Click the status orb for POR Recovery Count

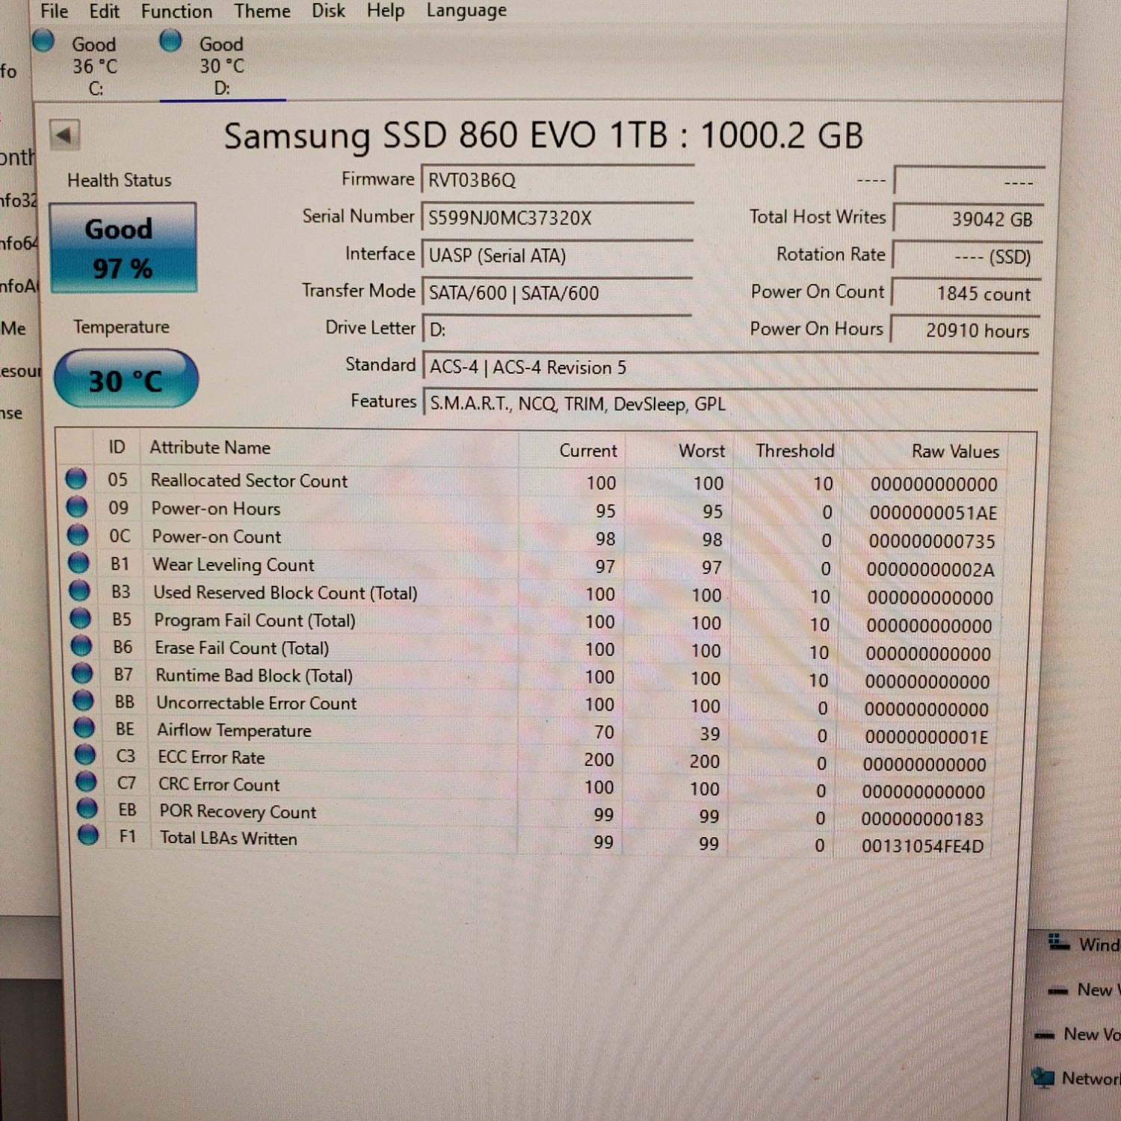[x=87, y=809]
